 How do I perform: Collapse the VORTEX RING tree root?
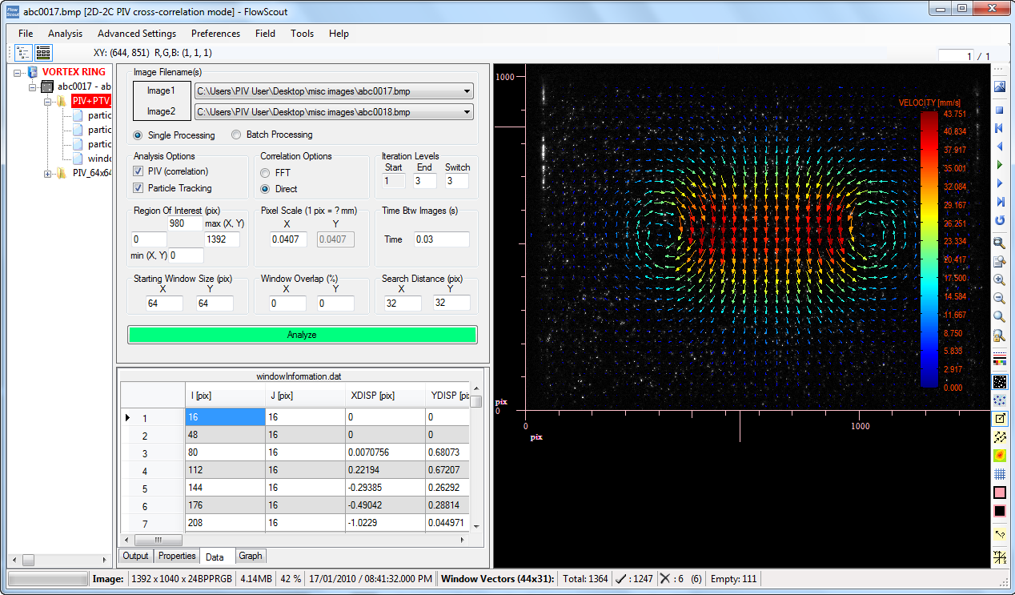click(18, 72)
